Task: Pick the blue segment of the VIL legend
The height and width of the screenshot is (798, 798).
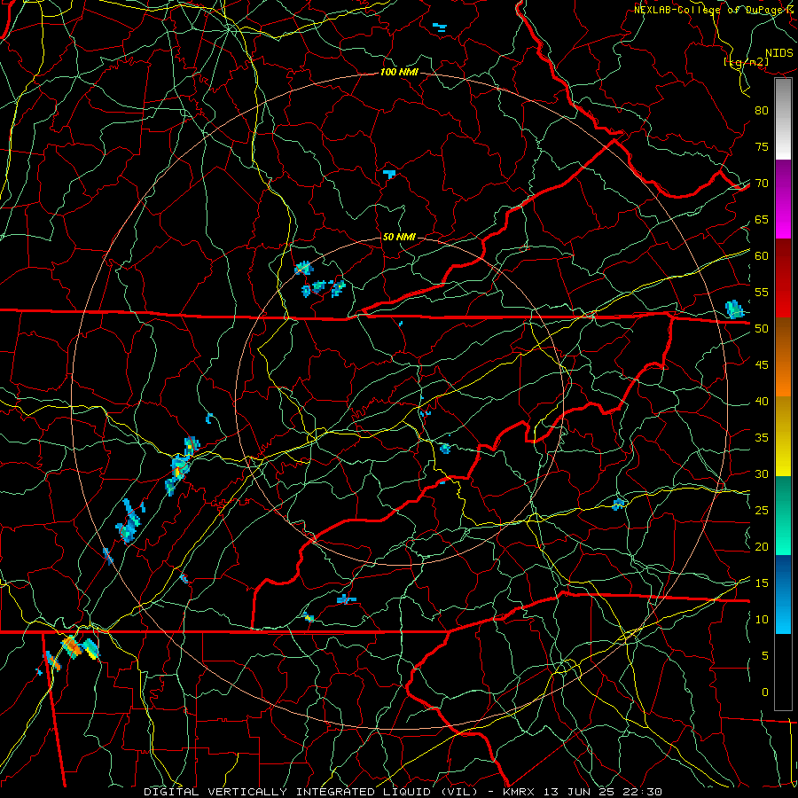Action: [783, 594]
